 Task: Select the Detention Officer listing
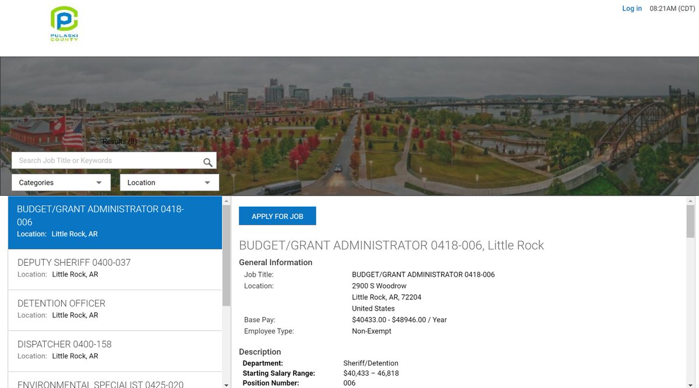(x=115, y=310)
